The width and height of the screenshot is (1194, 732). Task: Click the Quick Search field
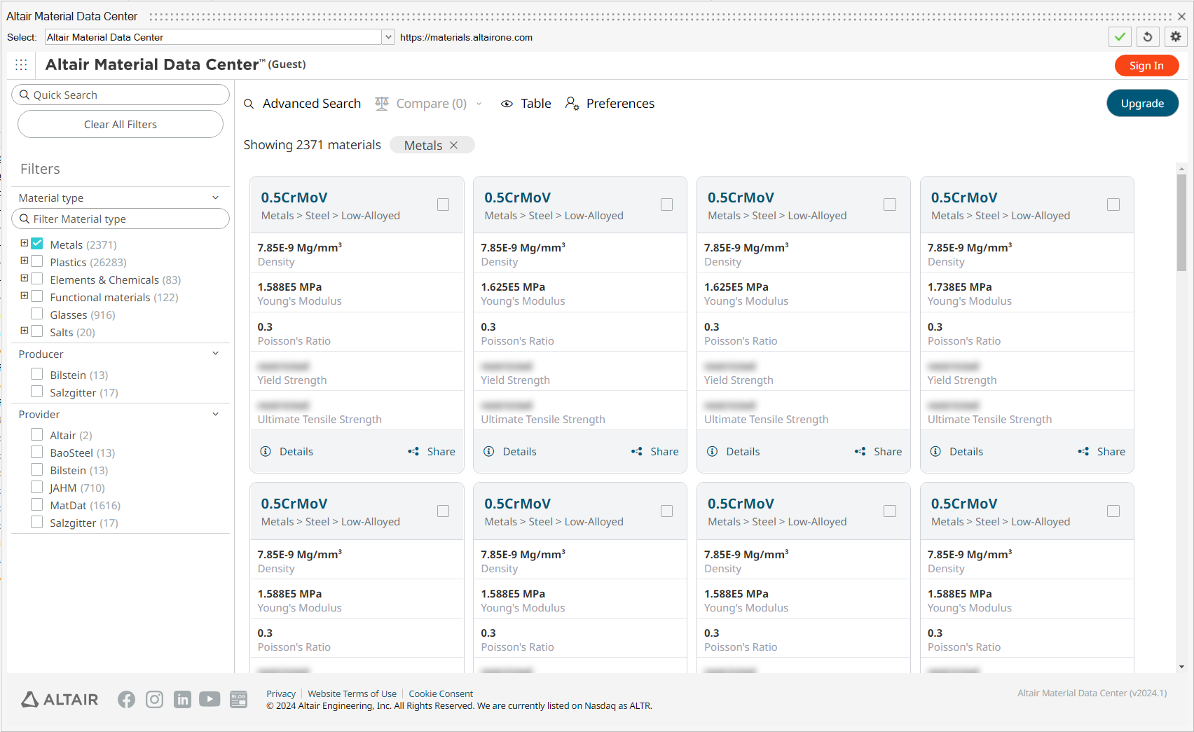[x=121, y=95]
